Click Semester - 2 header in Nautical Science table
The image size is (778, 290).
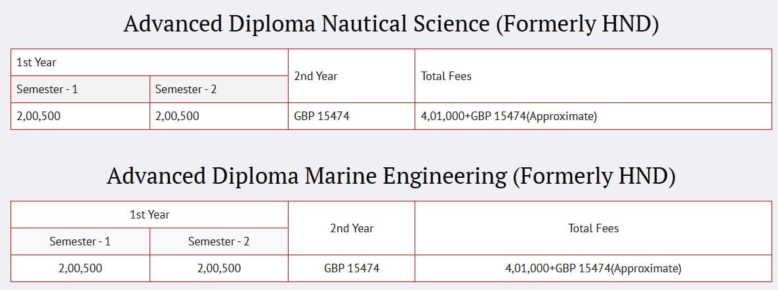(186, 89)
